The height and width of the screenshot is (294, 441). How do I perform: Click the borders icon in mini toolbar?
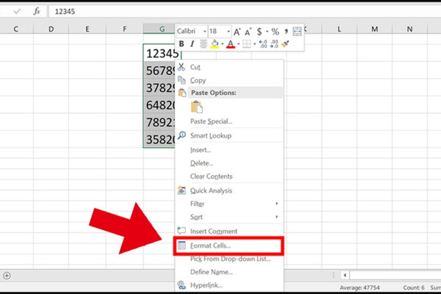(247, 44)
